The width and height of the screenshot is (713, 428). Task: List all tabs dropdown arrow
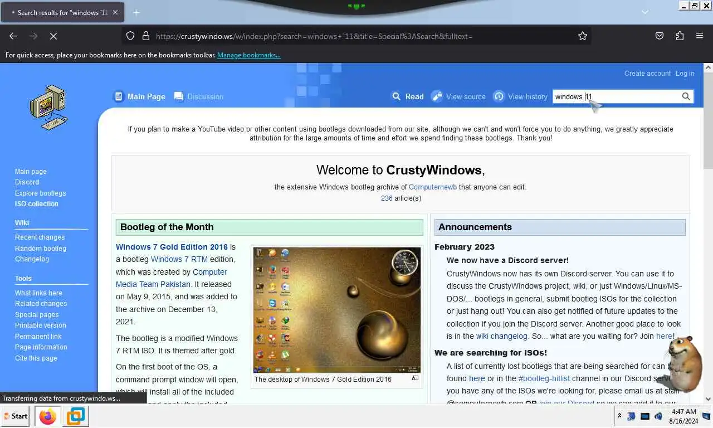click(645, 12)
